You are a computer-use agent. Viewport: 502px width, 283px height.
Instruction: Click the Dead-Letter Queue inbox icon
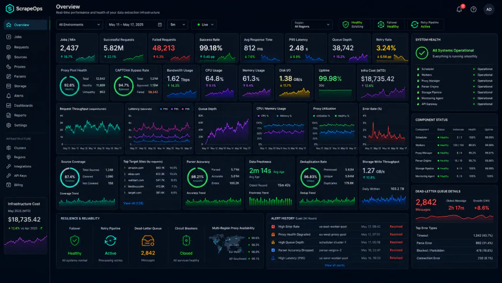(148, 240)
